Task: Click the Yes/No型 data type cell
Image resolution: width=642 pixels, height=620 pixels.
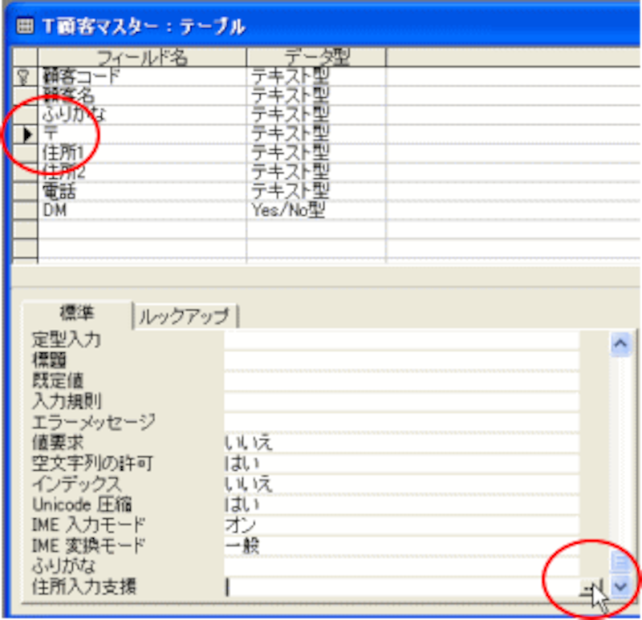Action: [316, 210]
